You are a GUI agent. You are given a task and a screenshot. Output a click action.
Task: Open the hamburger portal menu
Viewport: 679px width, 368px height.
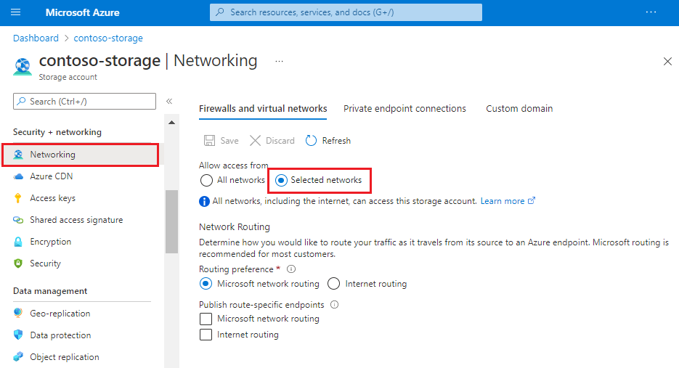pos(16,12)
